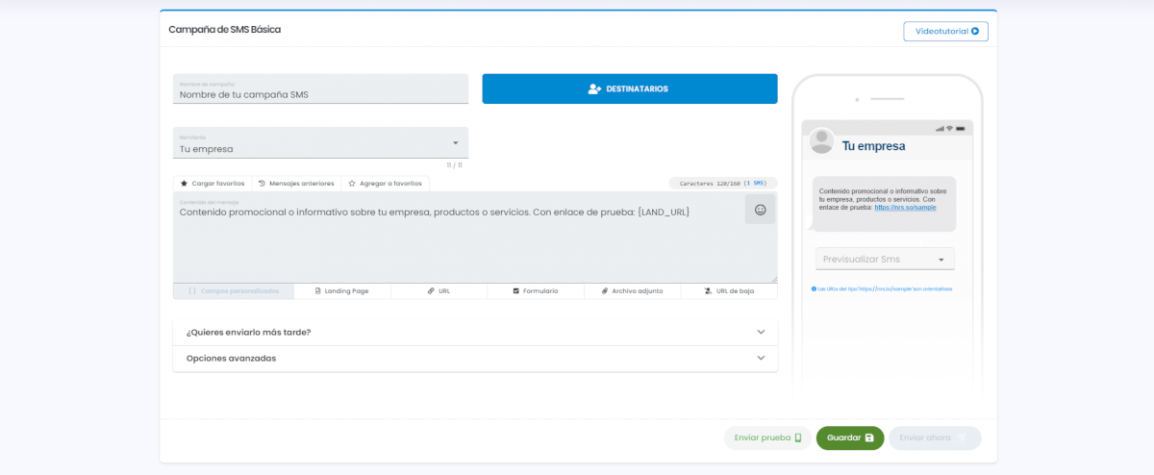
Task: Click the Guardar save button
Action: coord(850,437)
